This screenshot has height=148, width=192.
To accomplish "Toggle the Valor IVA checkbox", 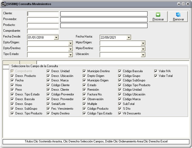I will (x=156, y=71).
